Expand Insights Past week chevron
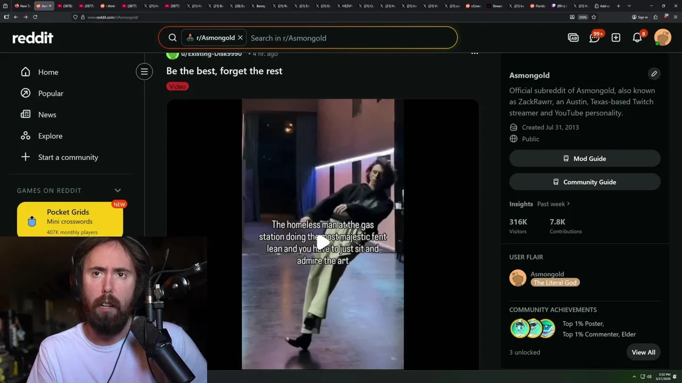The image size is (682, 383). [x=569, y=204]
